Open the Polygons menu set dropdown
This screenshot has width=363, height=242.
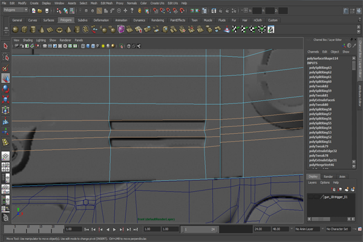point(16,10)
